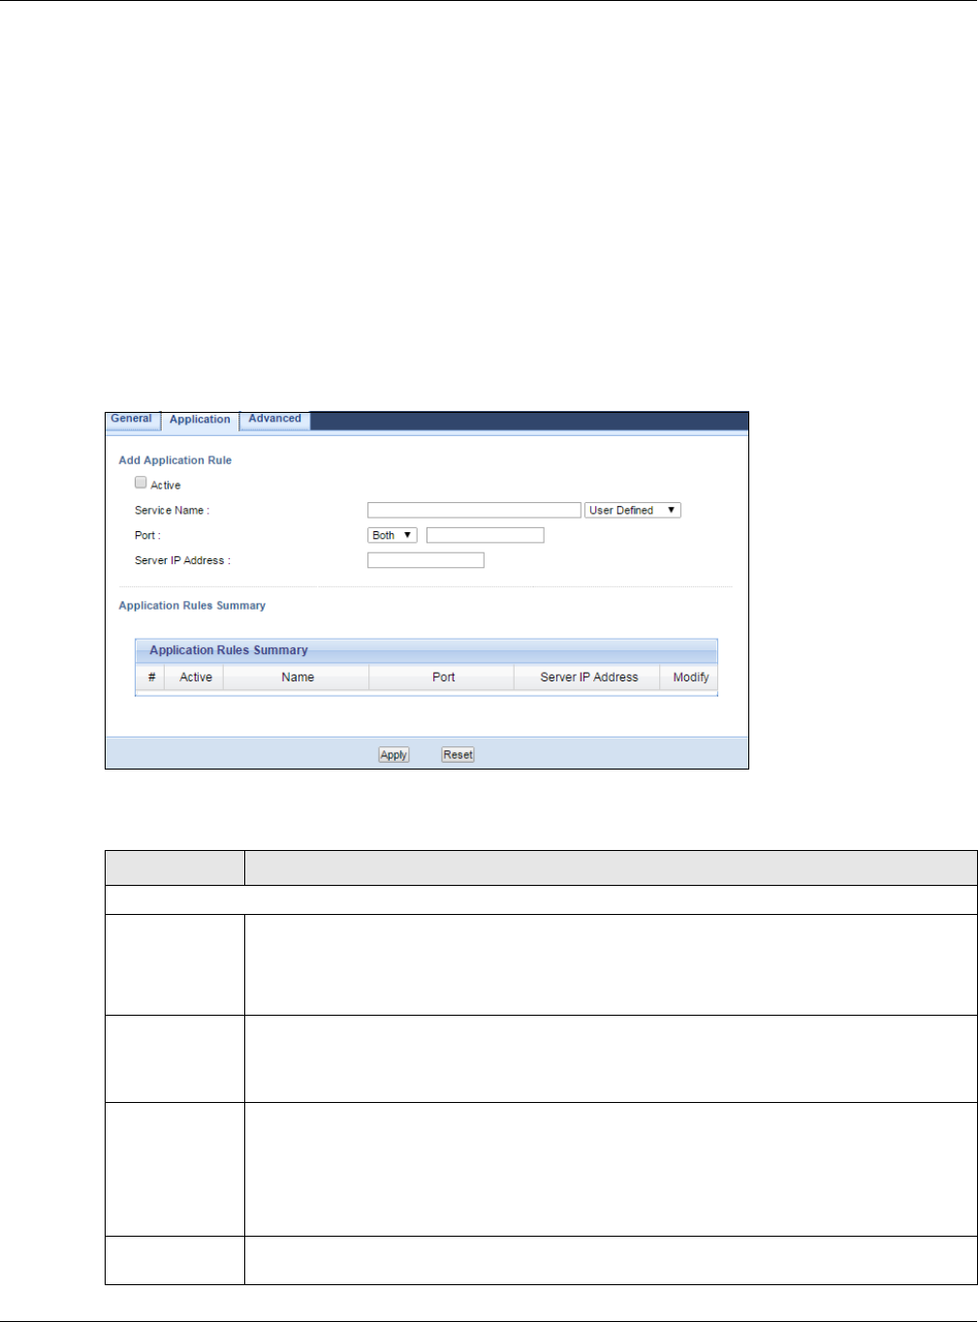Click the Server IP Address input field
This screenshot has height=1322, width=978.
[x=426, y=560]
